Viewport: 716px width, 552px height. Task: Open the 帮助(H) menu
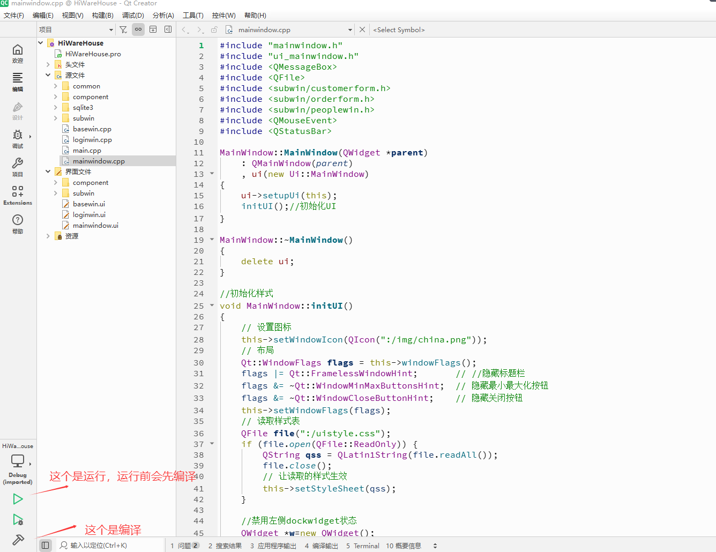pyautogui.click(x=255, y=15)
